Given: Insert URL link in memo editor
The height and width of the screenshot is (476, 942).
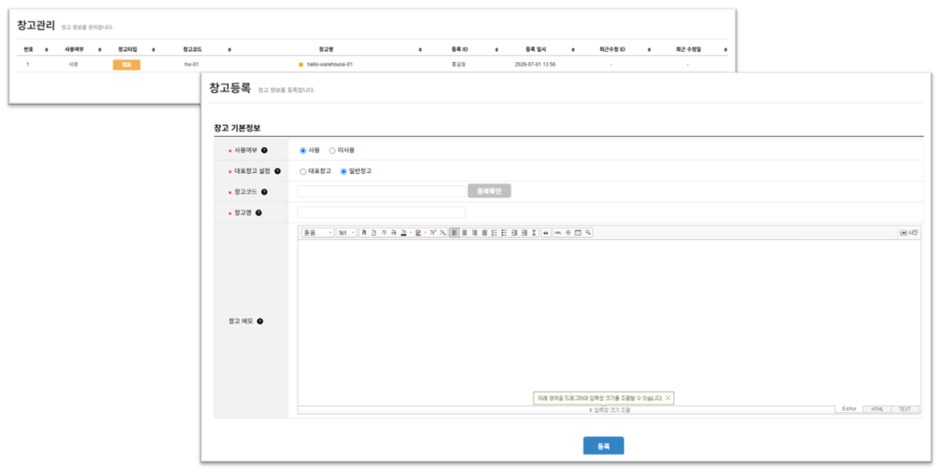Looking at the screenshot, I should point(558,233).
